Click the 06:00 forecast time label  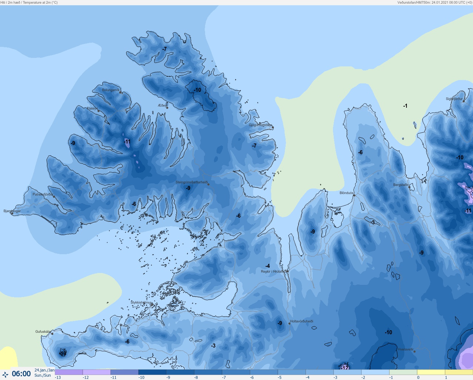pyautogui.click(x=21, y=374)
